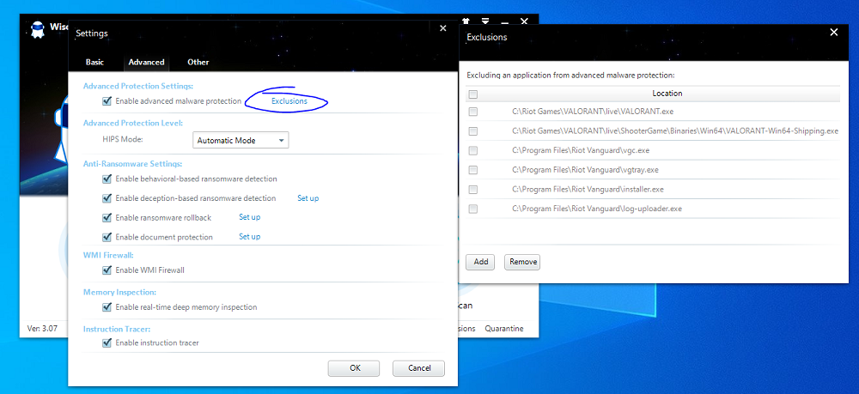Toggle Enable document protection
The image size is (859, 394).
[107, 237]
